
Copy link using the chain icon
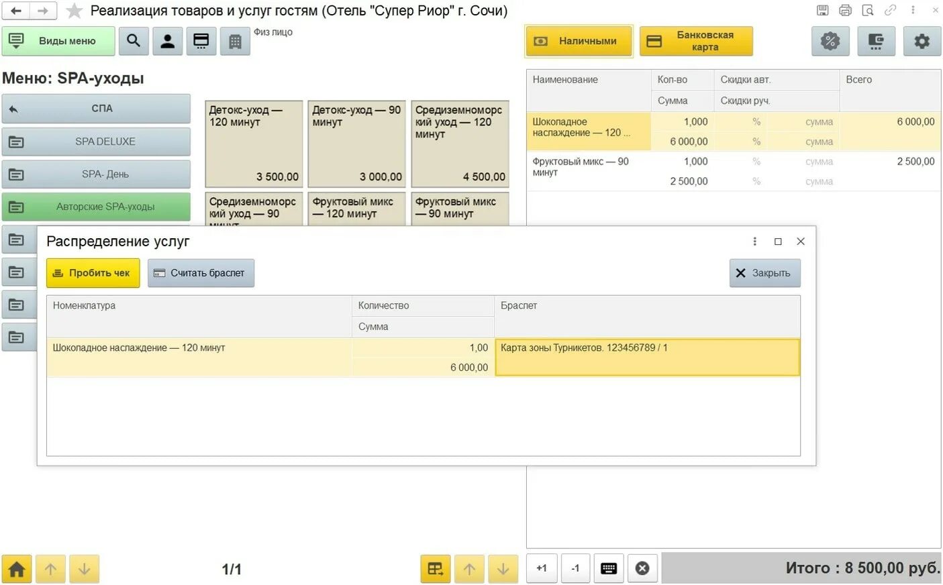pos(891,10)
